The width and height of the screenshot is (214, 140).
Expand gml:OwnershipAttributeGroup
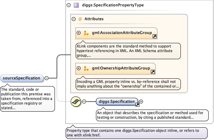click(78, 68)
